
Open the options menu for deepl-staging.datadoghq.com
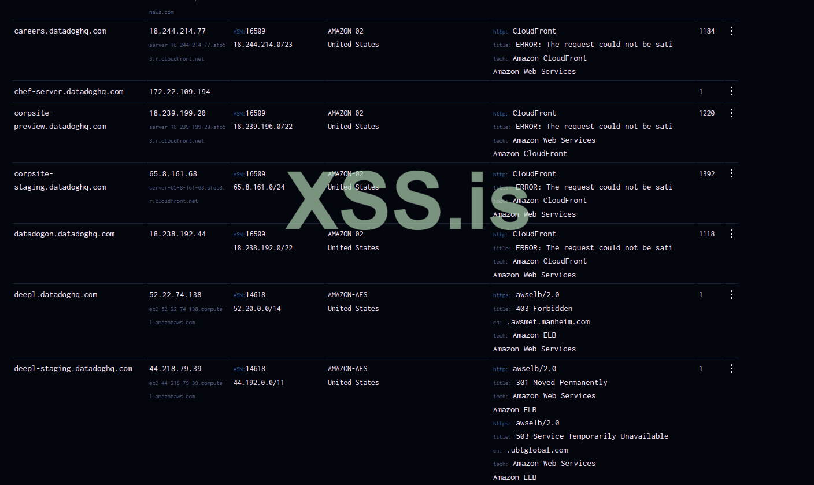731,369
